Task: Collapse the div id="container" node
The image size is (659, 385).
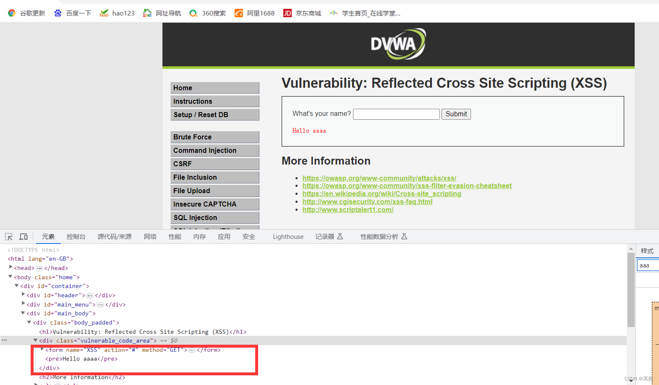Action: pyautogui.click(x=17, y=285)
